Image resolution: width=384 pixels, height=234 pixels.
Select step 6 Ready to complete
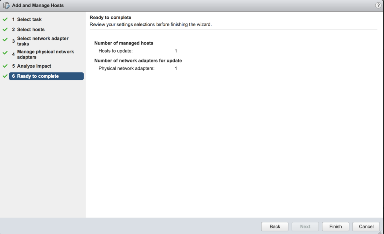pos(46,76)
